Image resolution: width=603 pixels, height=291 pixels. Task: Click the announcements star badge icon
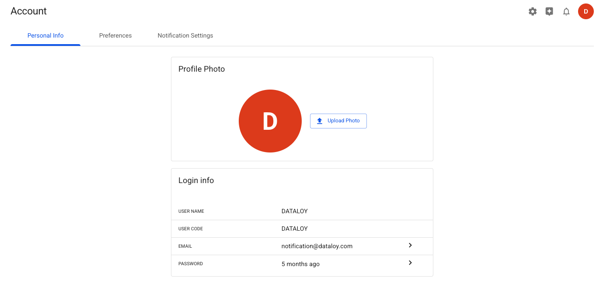tap(549, 12)
